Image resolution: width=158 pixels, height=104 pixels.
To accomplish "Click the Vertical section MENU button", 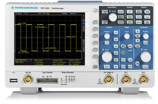I will [107, 67].
